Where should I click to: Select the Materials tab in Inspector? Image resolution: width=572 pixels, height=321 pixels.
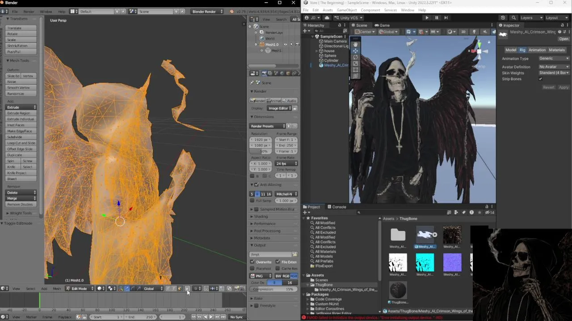[557, 50]
